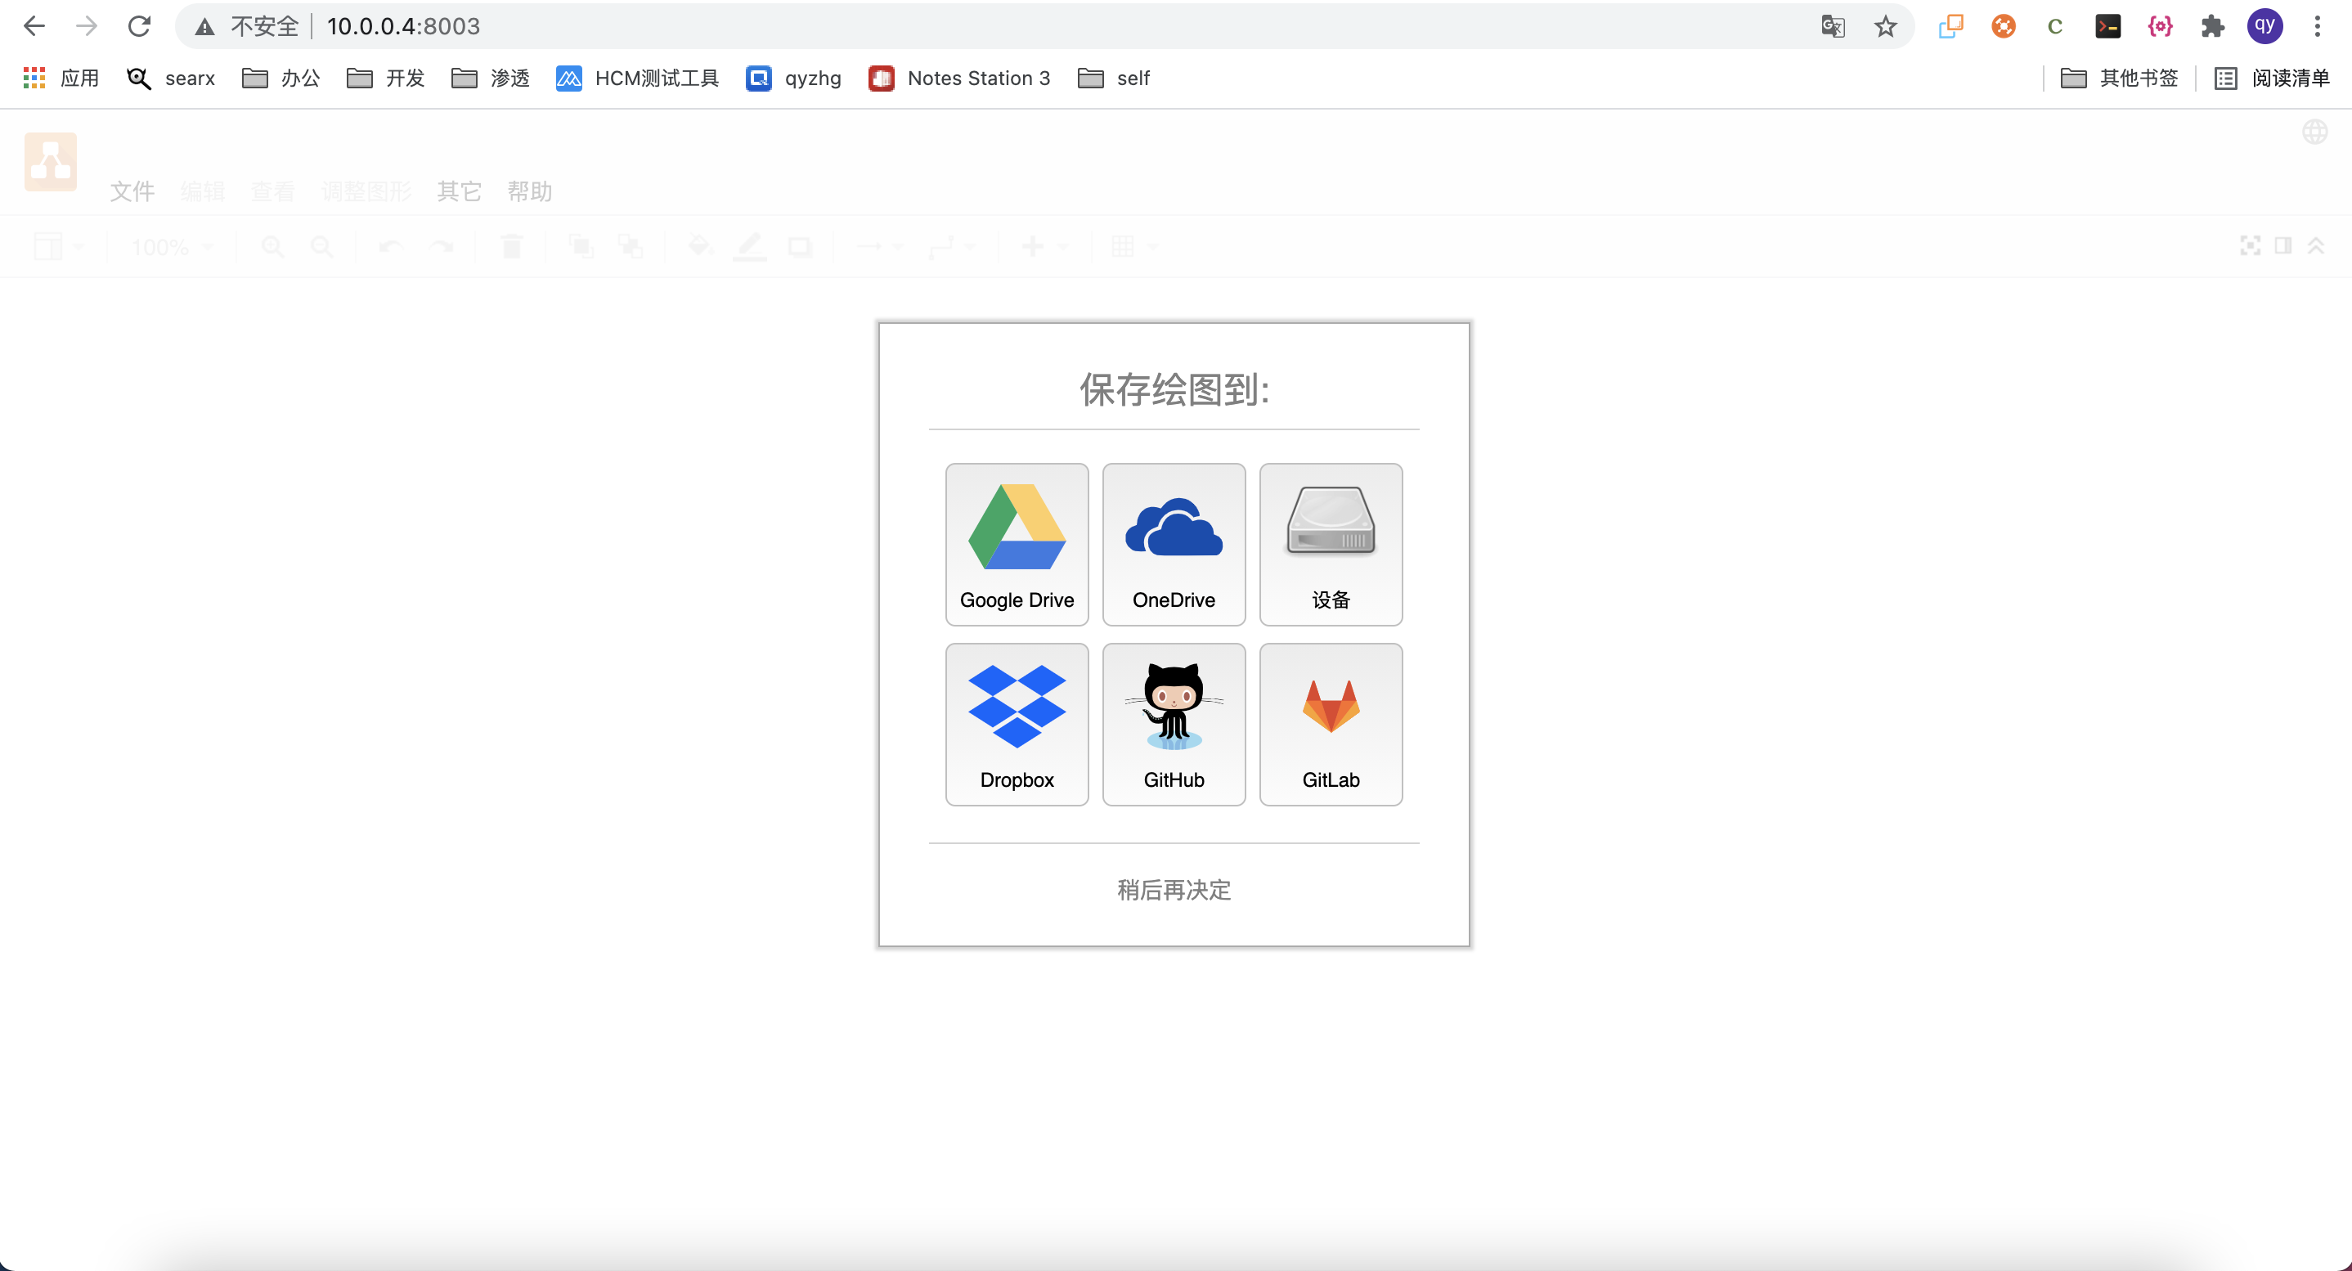Click the draw.io application logo icon
The image size is (2352, 1271).
point(50,161)
